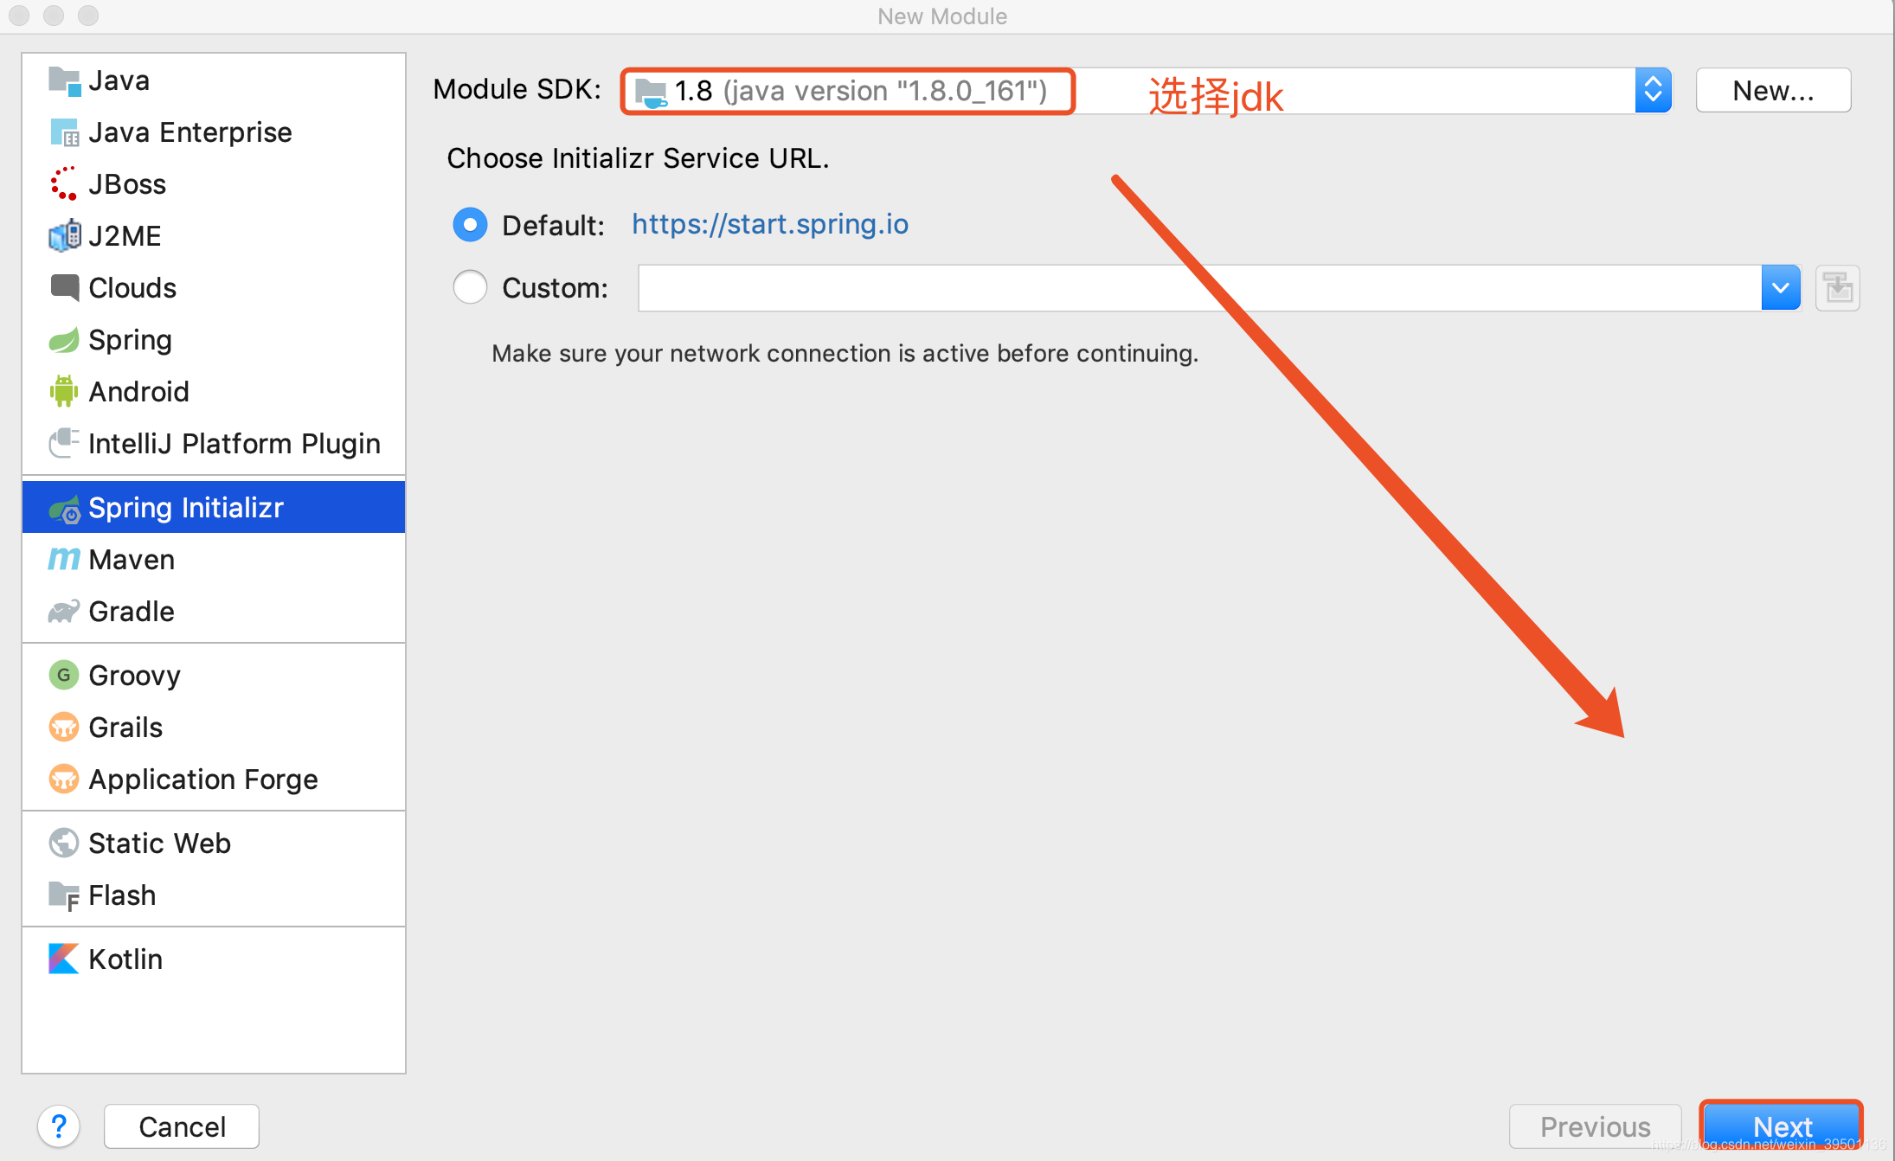Select Gradle module type label
Screen dimensions: 1895x1161
tap(132, 612)
